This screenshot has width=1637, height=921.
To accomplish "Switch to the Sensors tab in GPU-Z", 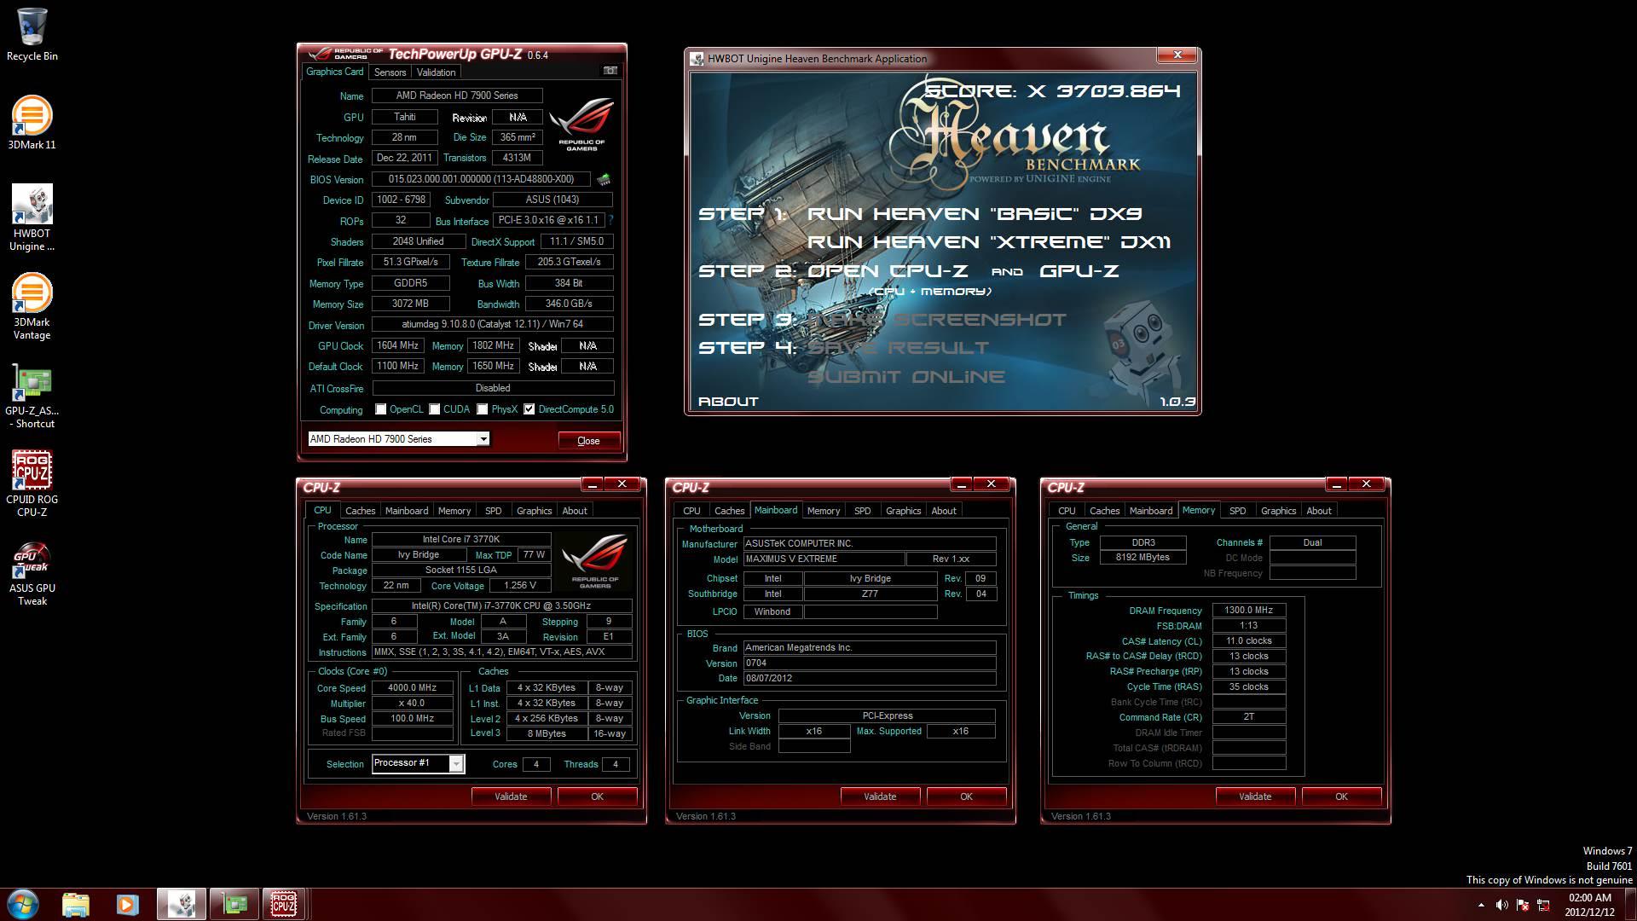I will pyautogui.click(x=390, y=72).
